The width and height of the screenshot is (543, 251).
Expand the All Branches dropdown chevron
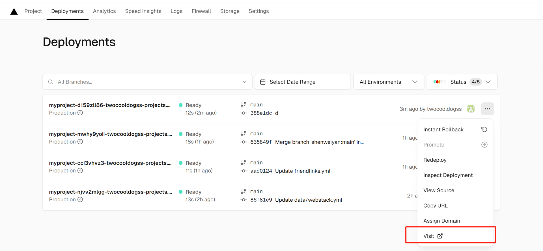(x=244, y=82)
